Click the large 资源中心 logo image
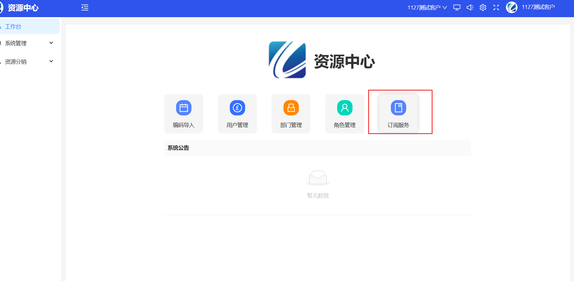The image size is (574, 281). click(x=287, y=60)
